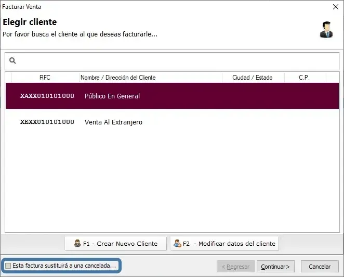Screen dimensions: 344x277
Task: Click F1 - Crear Nuevo Cliente button
Action: 115,244
